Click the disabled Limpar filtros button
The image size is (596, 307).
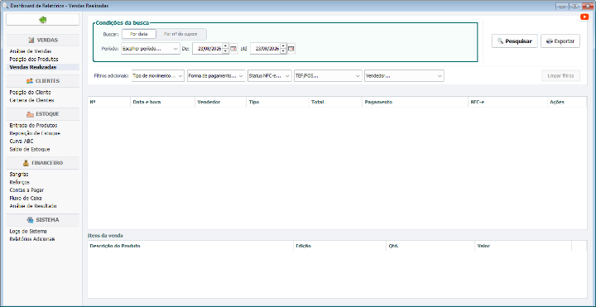coord(560,75)
